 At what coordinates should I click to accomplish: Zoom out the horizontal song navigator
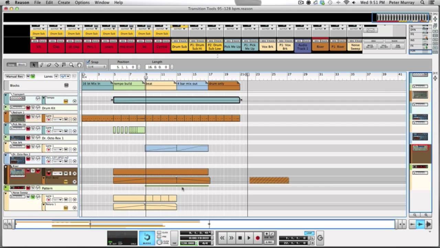pos(5,225)
